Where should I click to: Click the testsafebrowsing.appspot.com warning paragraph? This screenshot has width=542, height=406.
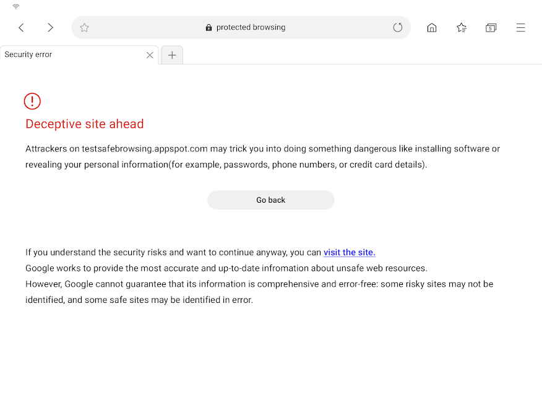262,156
